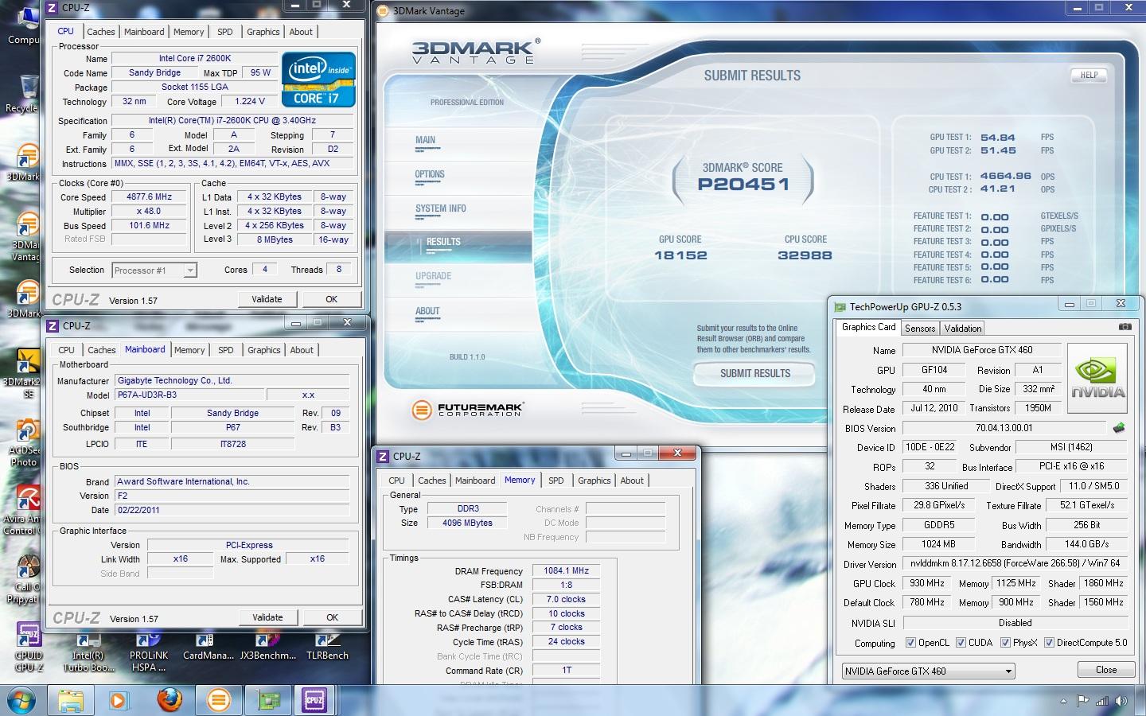Click the Driver Version field in GPU-Z
1146x716 pixels.
tap(1015, 563)
